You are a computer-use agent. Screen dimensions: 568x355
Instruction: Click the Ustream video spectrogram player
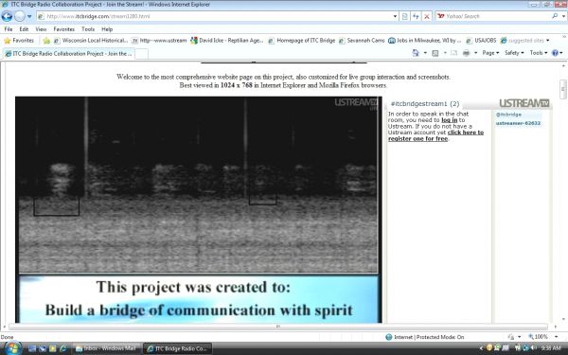pos(198,185)
